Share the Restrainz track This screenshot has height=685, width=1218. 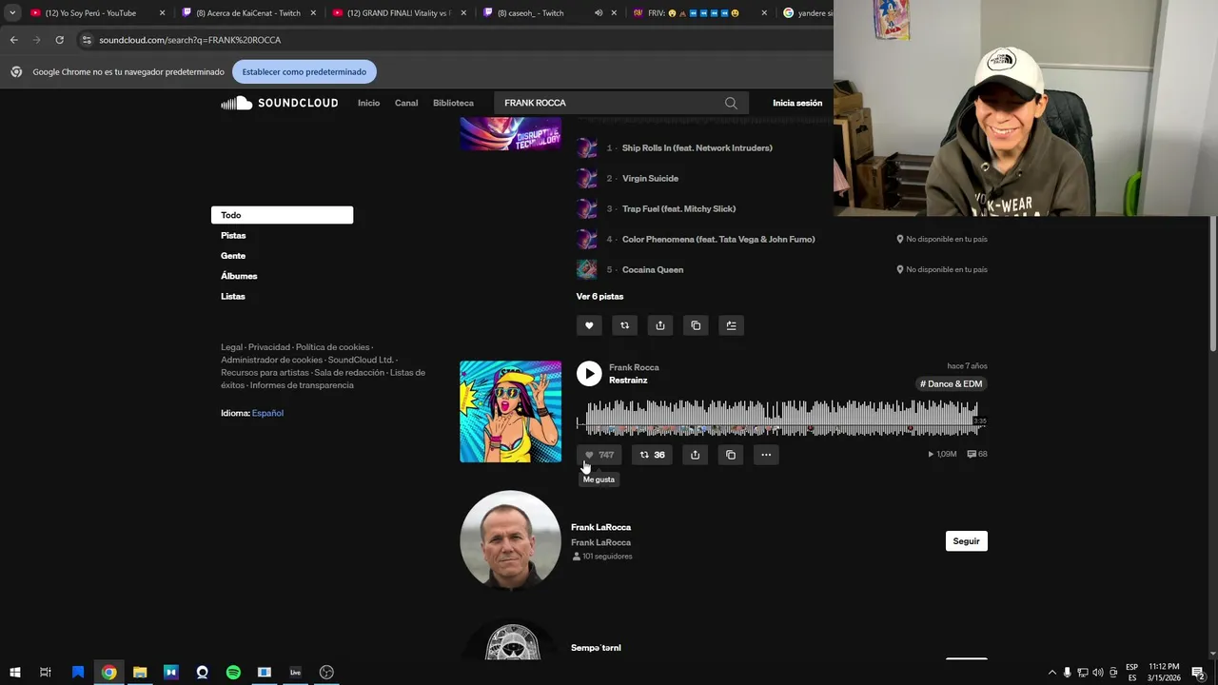tap(695, 455)
